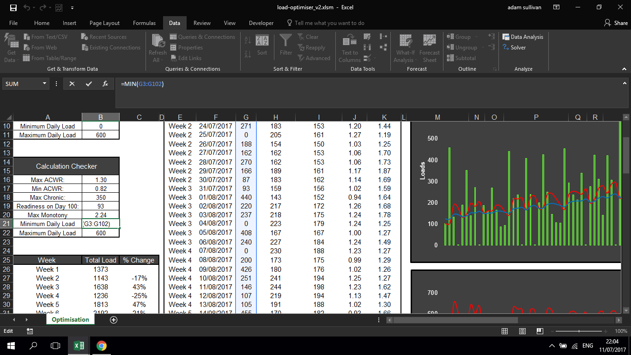Collapse the ribbon with the chevron

coord(624,69)
